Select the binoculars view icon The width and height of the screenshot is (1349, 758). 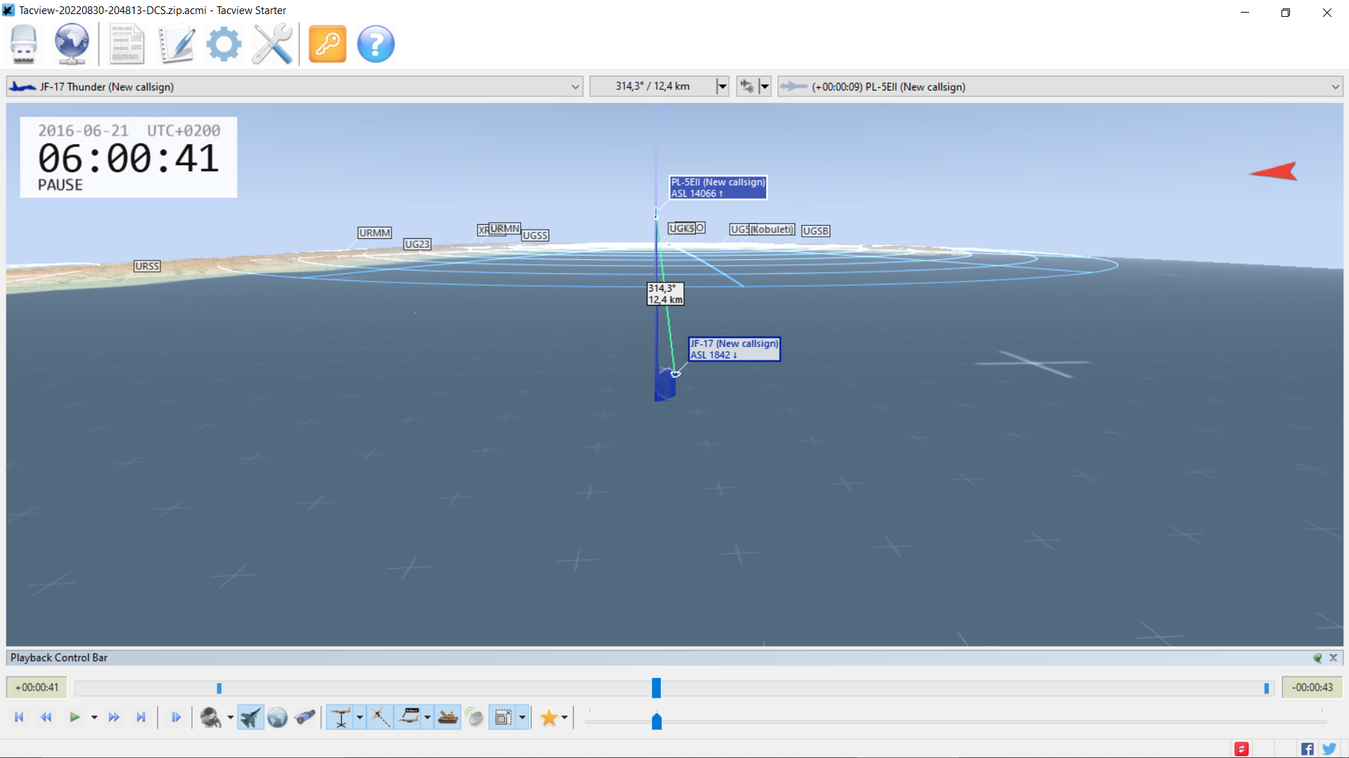(305, 717)
